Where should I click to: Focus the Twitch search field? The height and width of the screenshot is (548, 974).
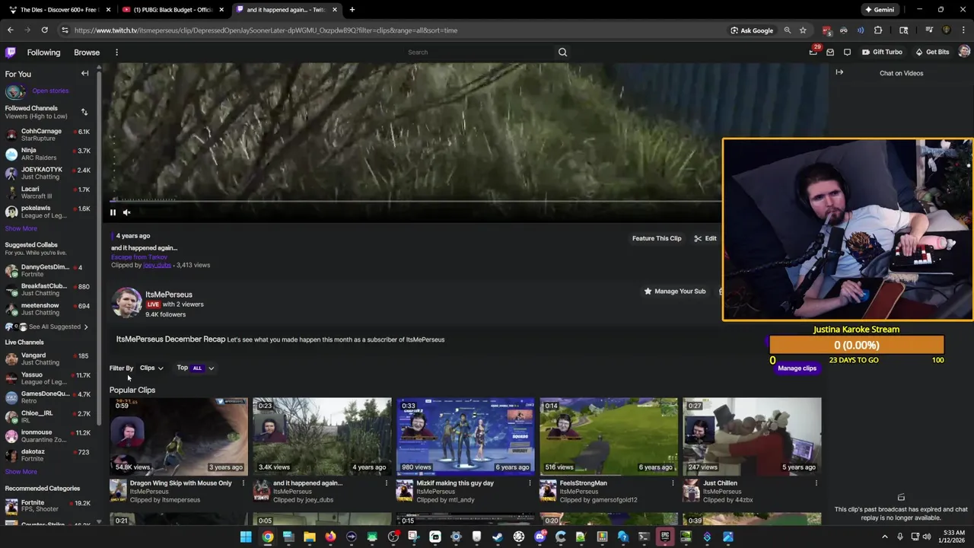click(479, 53)
